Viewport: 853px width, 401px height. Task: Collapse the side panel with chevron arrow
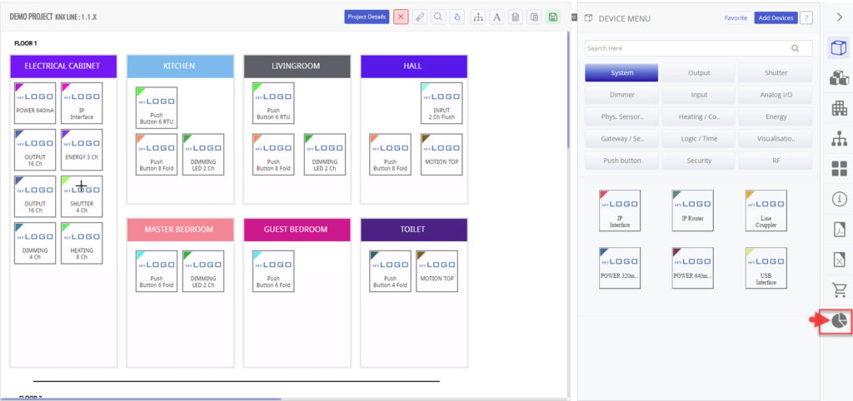[839, 17]
